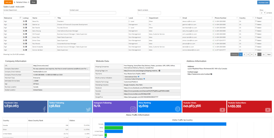Open the Contact Level filter field

coord(93,13)
